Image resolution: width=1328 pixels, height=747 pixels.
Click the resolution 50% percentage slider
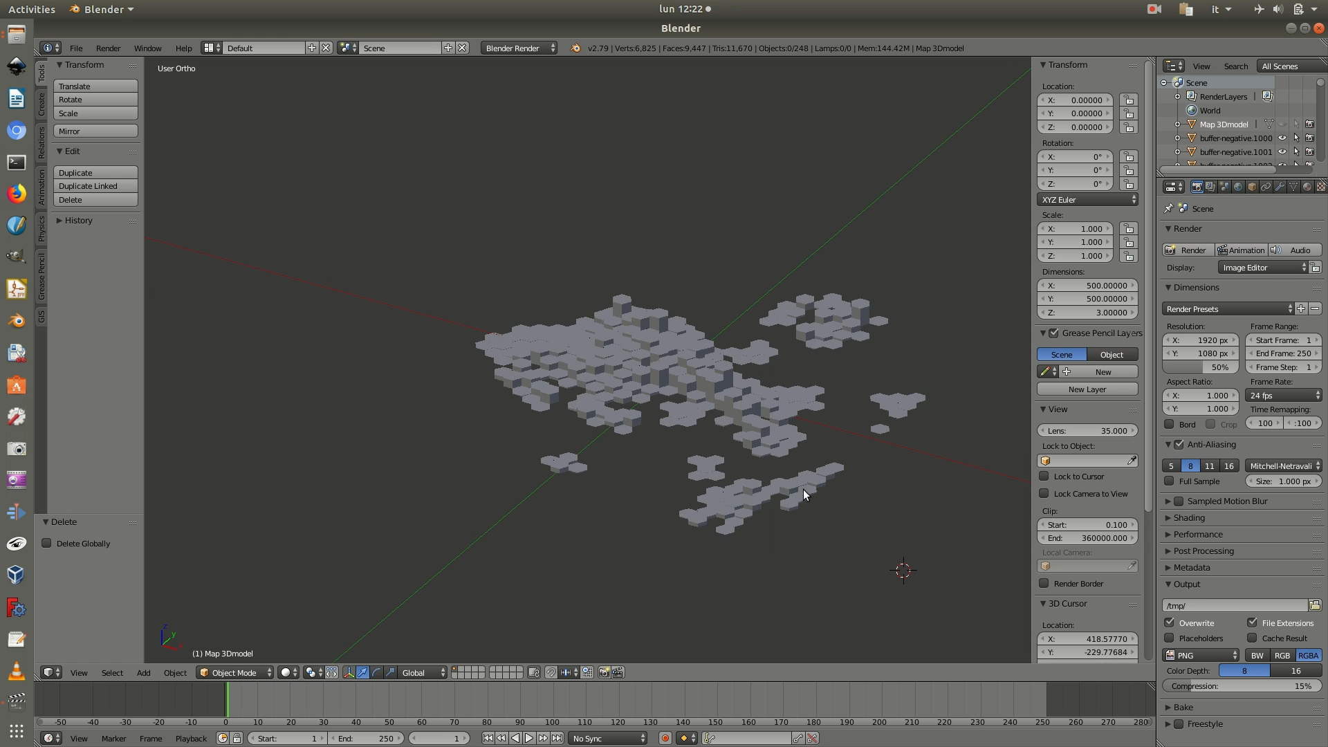tap(1201, 367)
